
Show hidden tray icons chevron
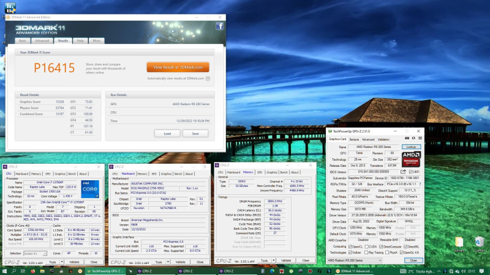(x=439, y=271)
